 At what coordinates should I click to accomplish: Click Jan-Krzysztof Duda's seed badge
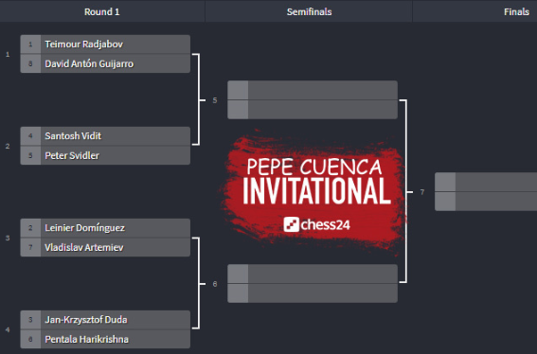(x=30, y=320)
